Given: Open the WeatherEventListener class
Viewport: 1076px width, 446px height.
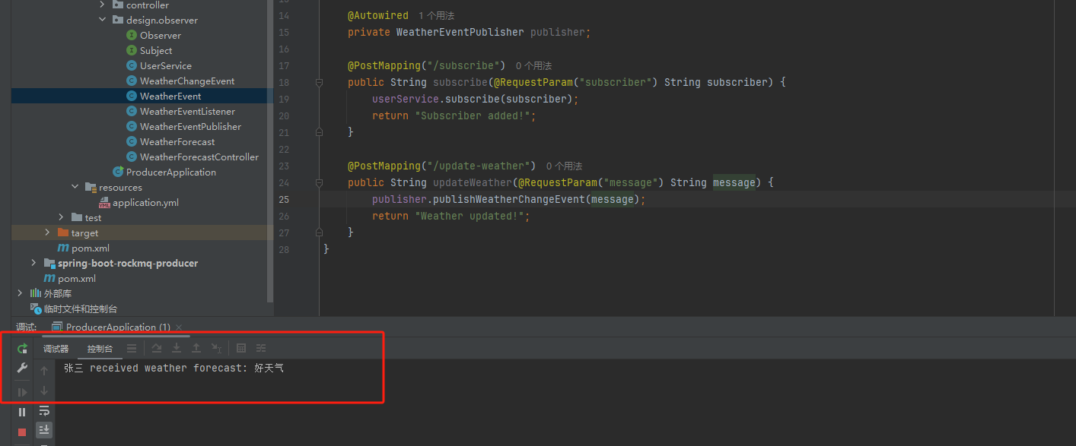Looking at the screenshot, I should coord(187,111).
